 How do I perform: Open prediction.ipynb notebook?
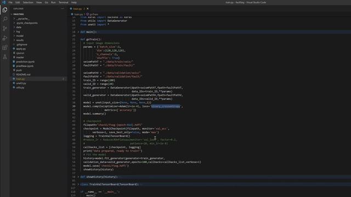coord(25,62)
